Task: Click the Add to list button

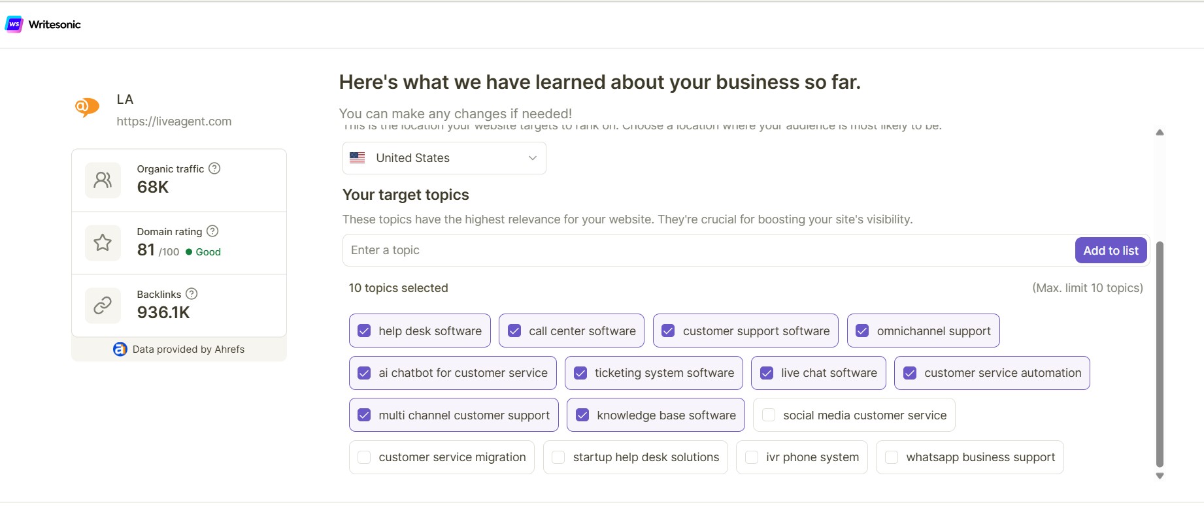Action: pos(1111,250)
